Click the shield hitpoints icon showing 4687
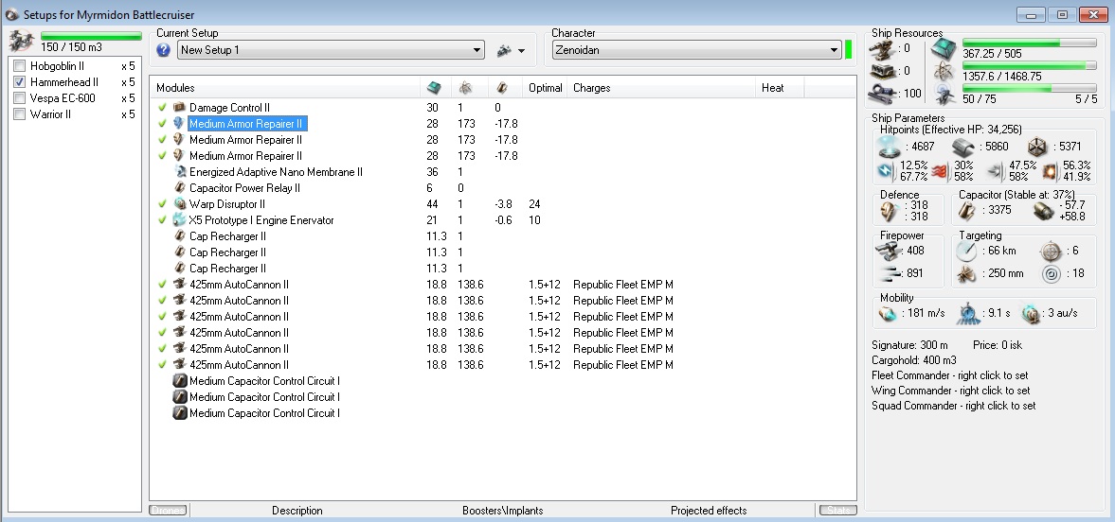1115x522 pixels. click(889, 147)
